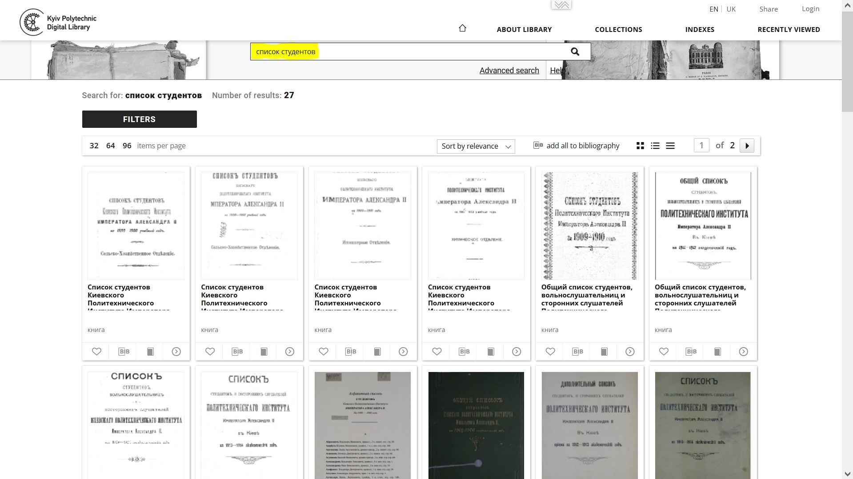Show content of fourth book card
The width and height of the screenshot is (853, 479).
pyautogui.click(x=517, y=352)
